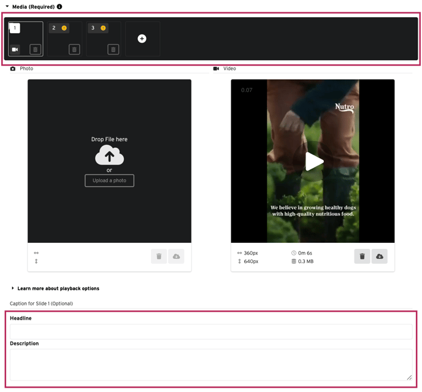Click the warning icon on slide 2
The width and height of the screenshot is (422, 392).
64,28
